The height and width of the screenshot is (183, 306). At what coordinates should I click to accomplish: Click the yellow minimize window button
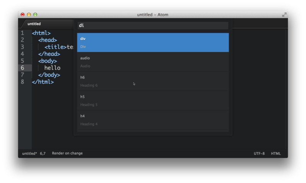[29, 15]
